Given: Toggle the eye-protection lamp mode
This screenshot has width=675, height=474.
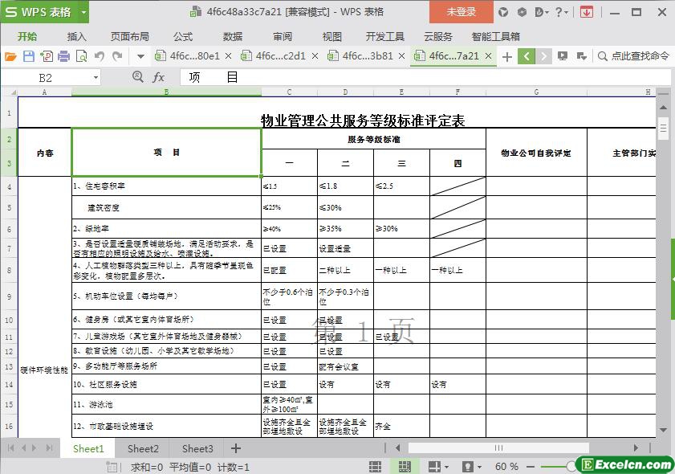Looking at the screenshot, I should pyautogui.click(x=468, y=467).
